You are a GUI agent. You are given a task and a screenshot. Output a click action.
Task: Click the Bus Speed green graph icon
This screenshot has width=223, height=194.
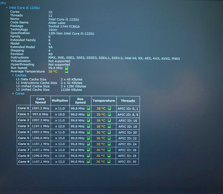(x=66, y=68)
